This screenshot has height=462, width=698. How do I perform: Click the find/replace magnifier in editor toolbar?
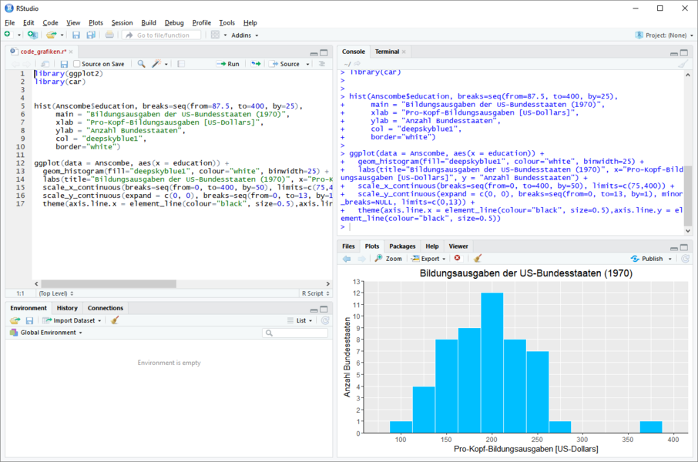coord(141,64)
